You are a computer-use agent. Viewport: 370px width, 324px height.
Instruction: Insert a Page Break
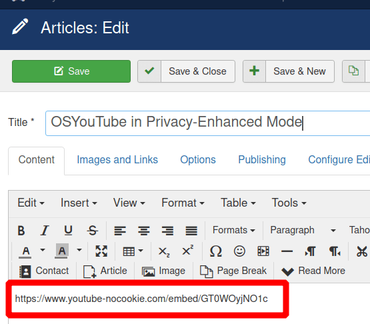point(233,271)
